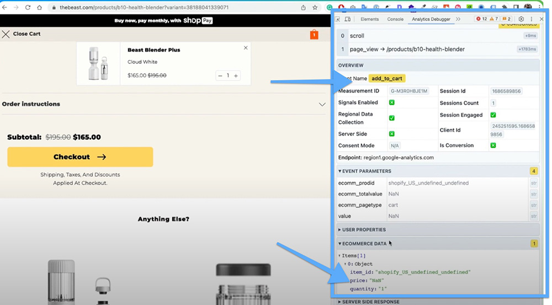Open the 12 errors counter in DevTools
This screenshot has height=305, width=552.
tap(481, 19)
